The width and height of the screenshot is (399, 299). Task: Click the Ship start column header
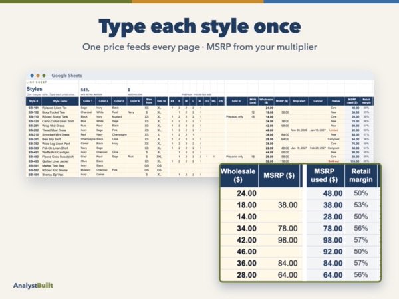(299, 101)
